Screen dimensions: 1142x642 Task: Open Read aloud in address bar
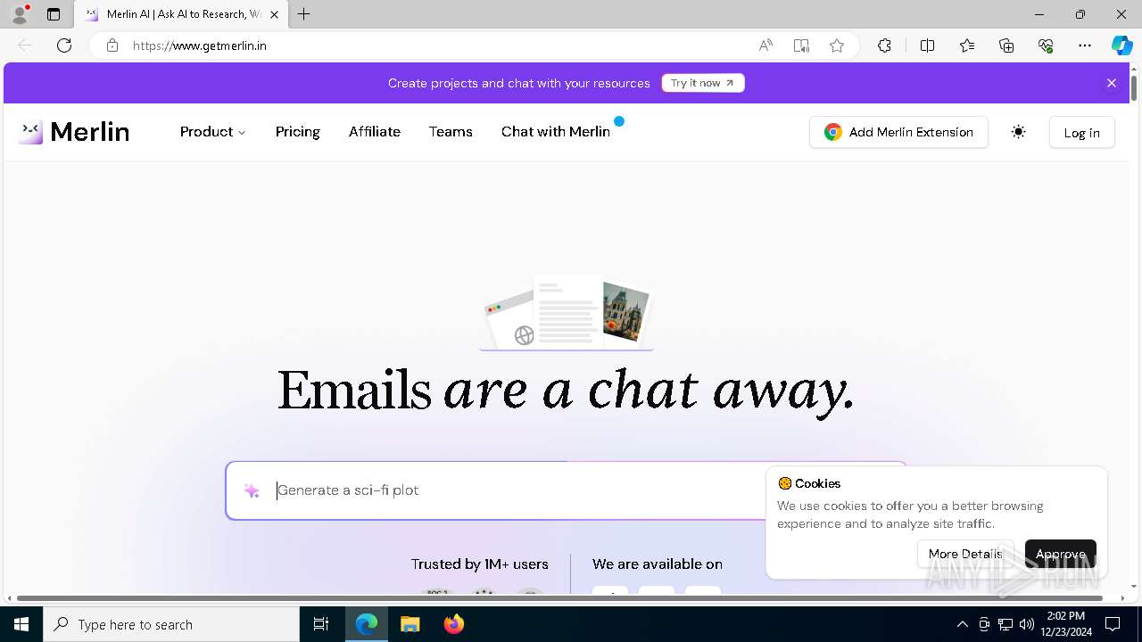765,45
